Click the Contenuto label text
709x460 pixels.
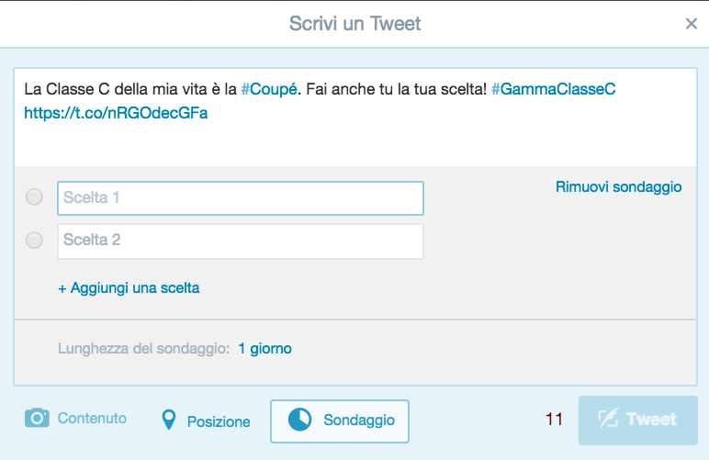pos(92,419)
